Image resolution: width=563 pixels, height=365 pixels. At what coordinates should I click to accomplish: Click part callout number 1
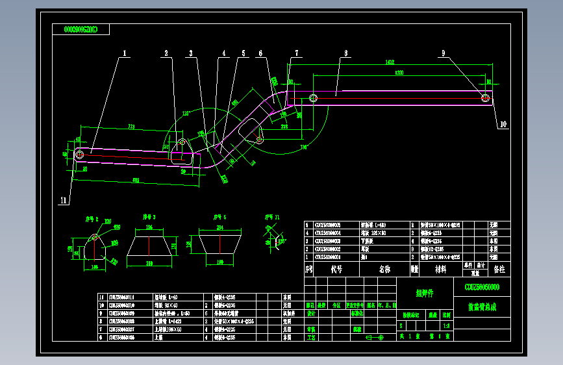coord(125,53)
